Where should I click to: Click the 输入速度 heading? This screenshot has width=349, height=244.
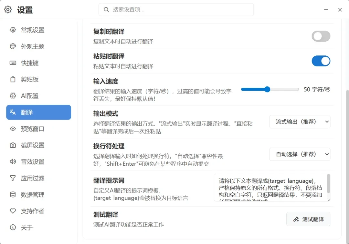105,81
